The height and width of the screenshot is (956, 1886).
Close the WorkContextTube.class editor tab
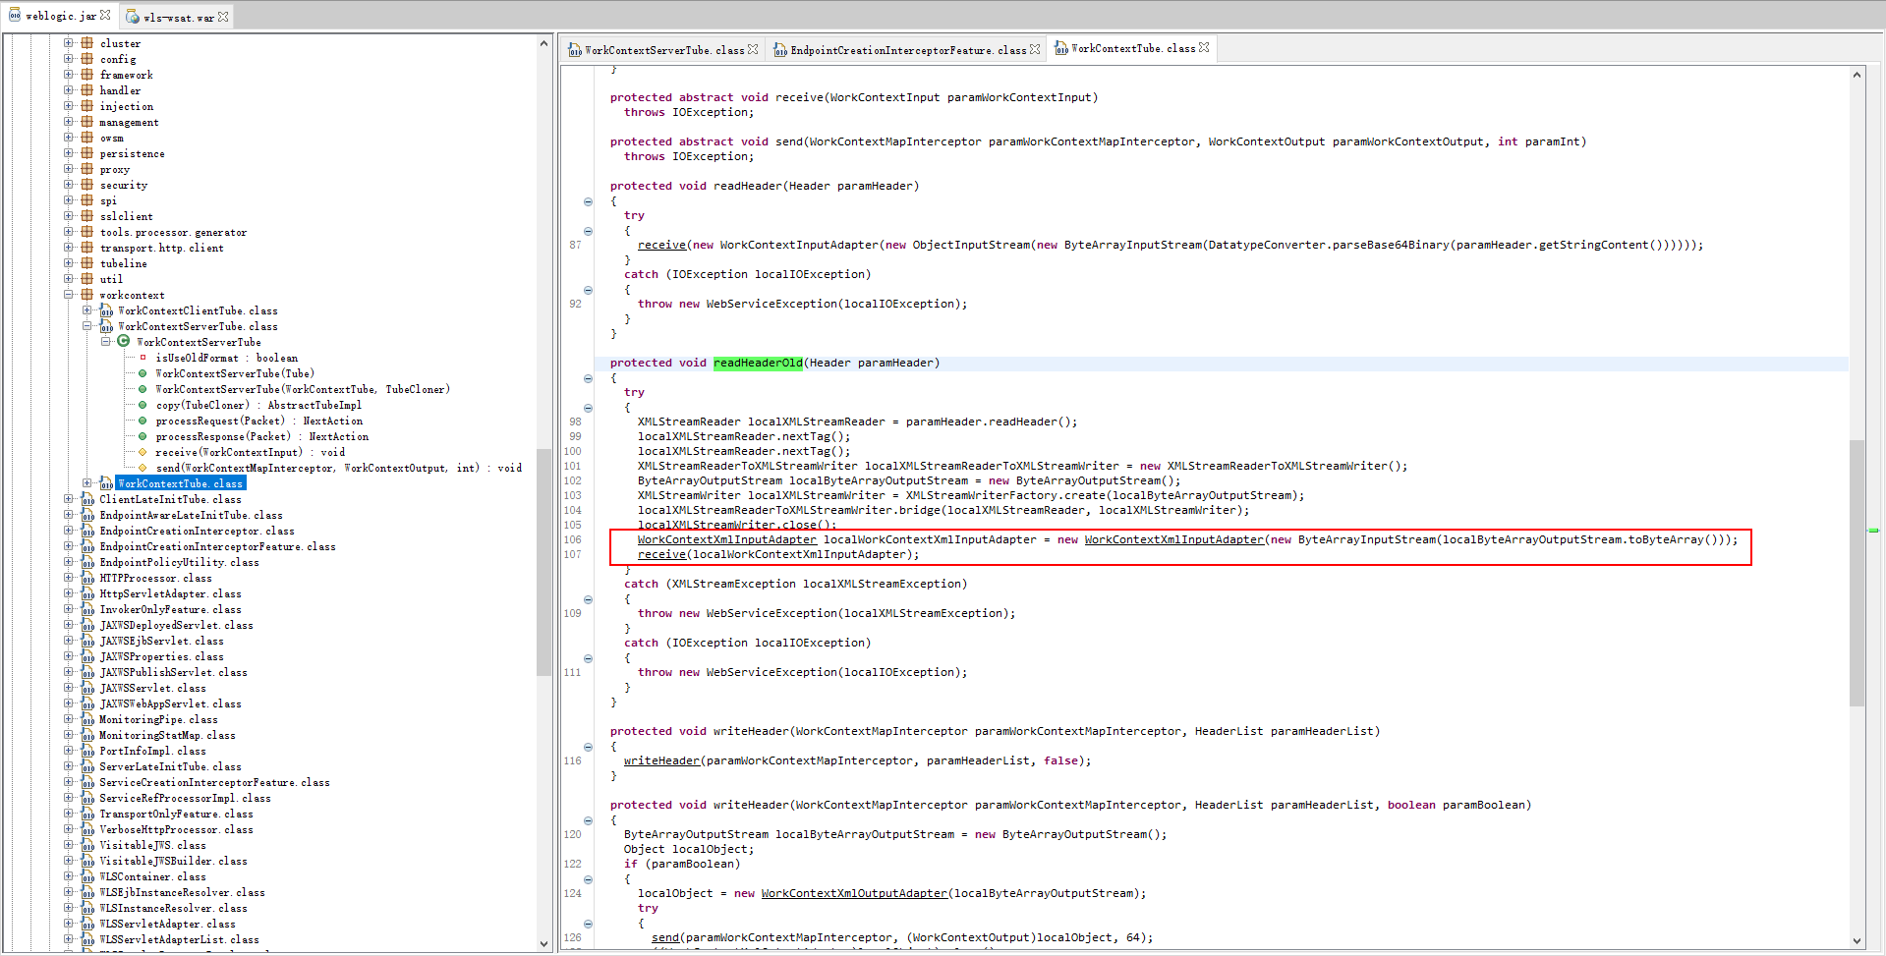tap(1204, 48)
